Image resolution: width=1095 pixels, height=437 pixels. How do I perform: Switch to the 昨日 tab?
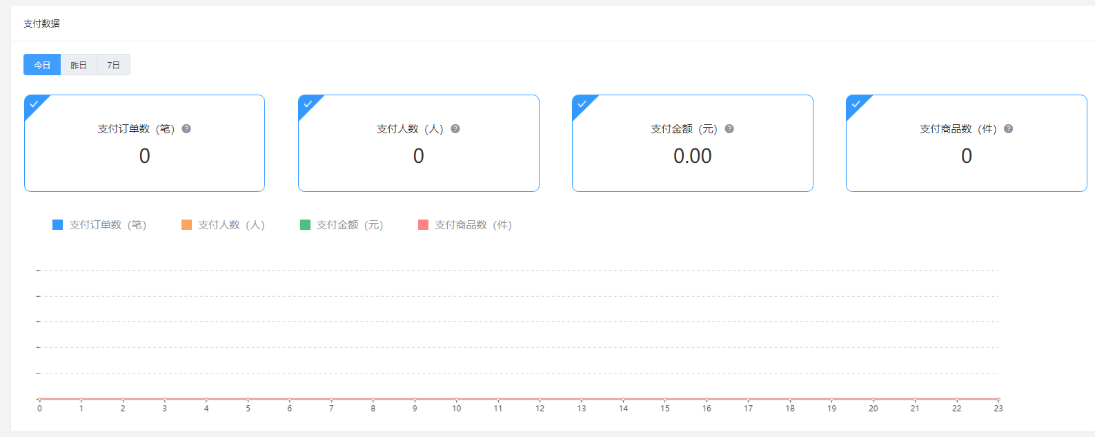coord(79,65)
